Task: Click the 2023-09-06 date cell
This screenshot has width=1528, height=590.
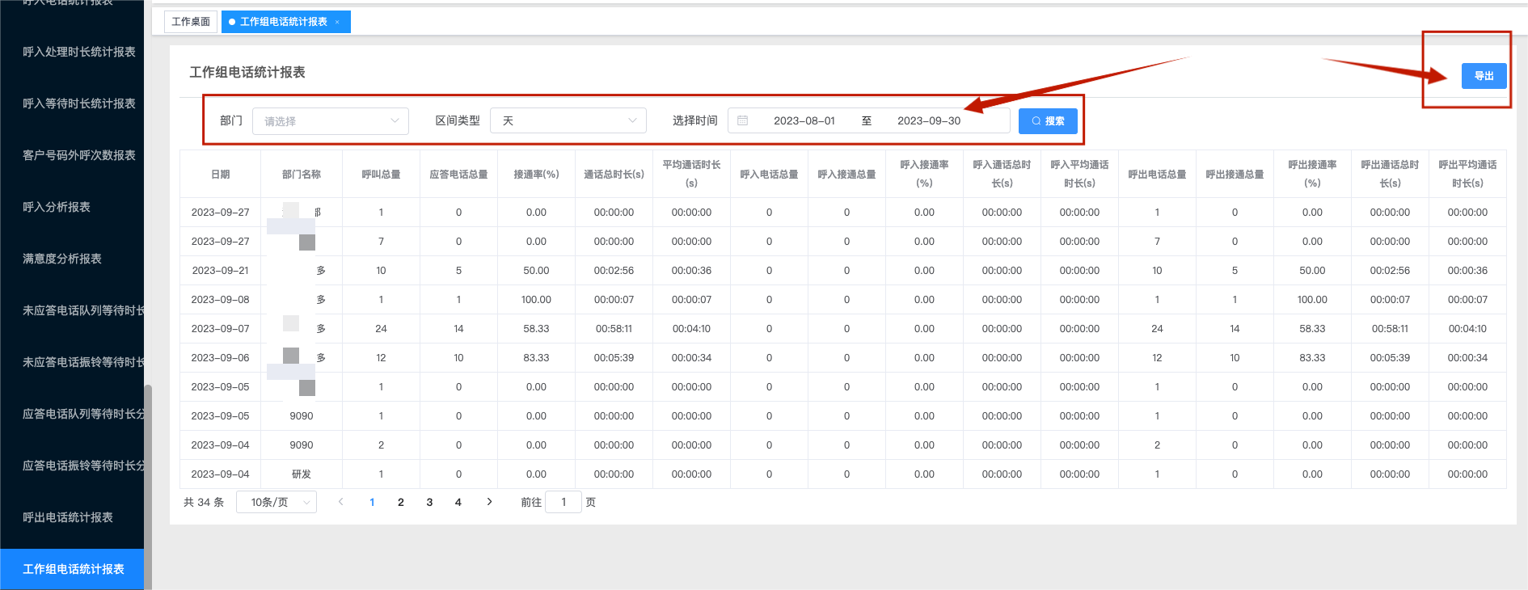Action: point(220,358)
